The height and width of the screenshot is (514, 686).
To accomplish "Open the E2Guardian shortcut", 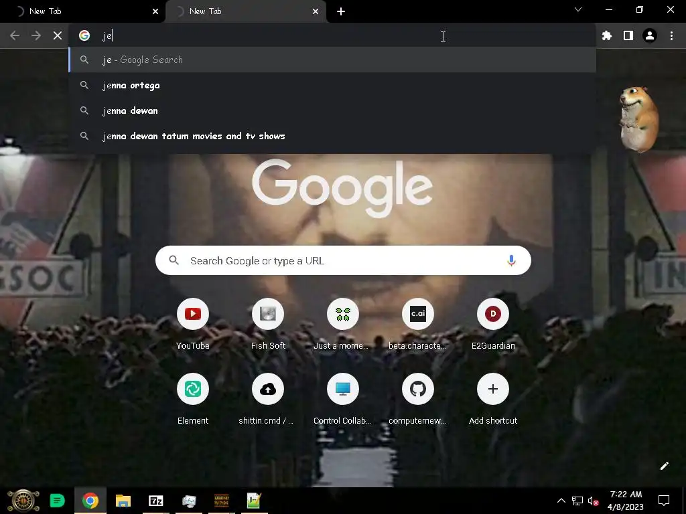I will [493, 325].
